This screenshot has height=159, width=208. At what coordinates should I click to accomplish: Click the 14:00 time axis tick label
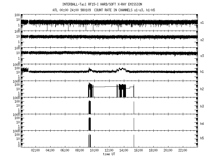(x=124, y=150)
